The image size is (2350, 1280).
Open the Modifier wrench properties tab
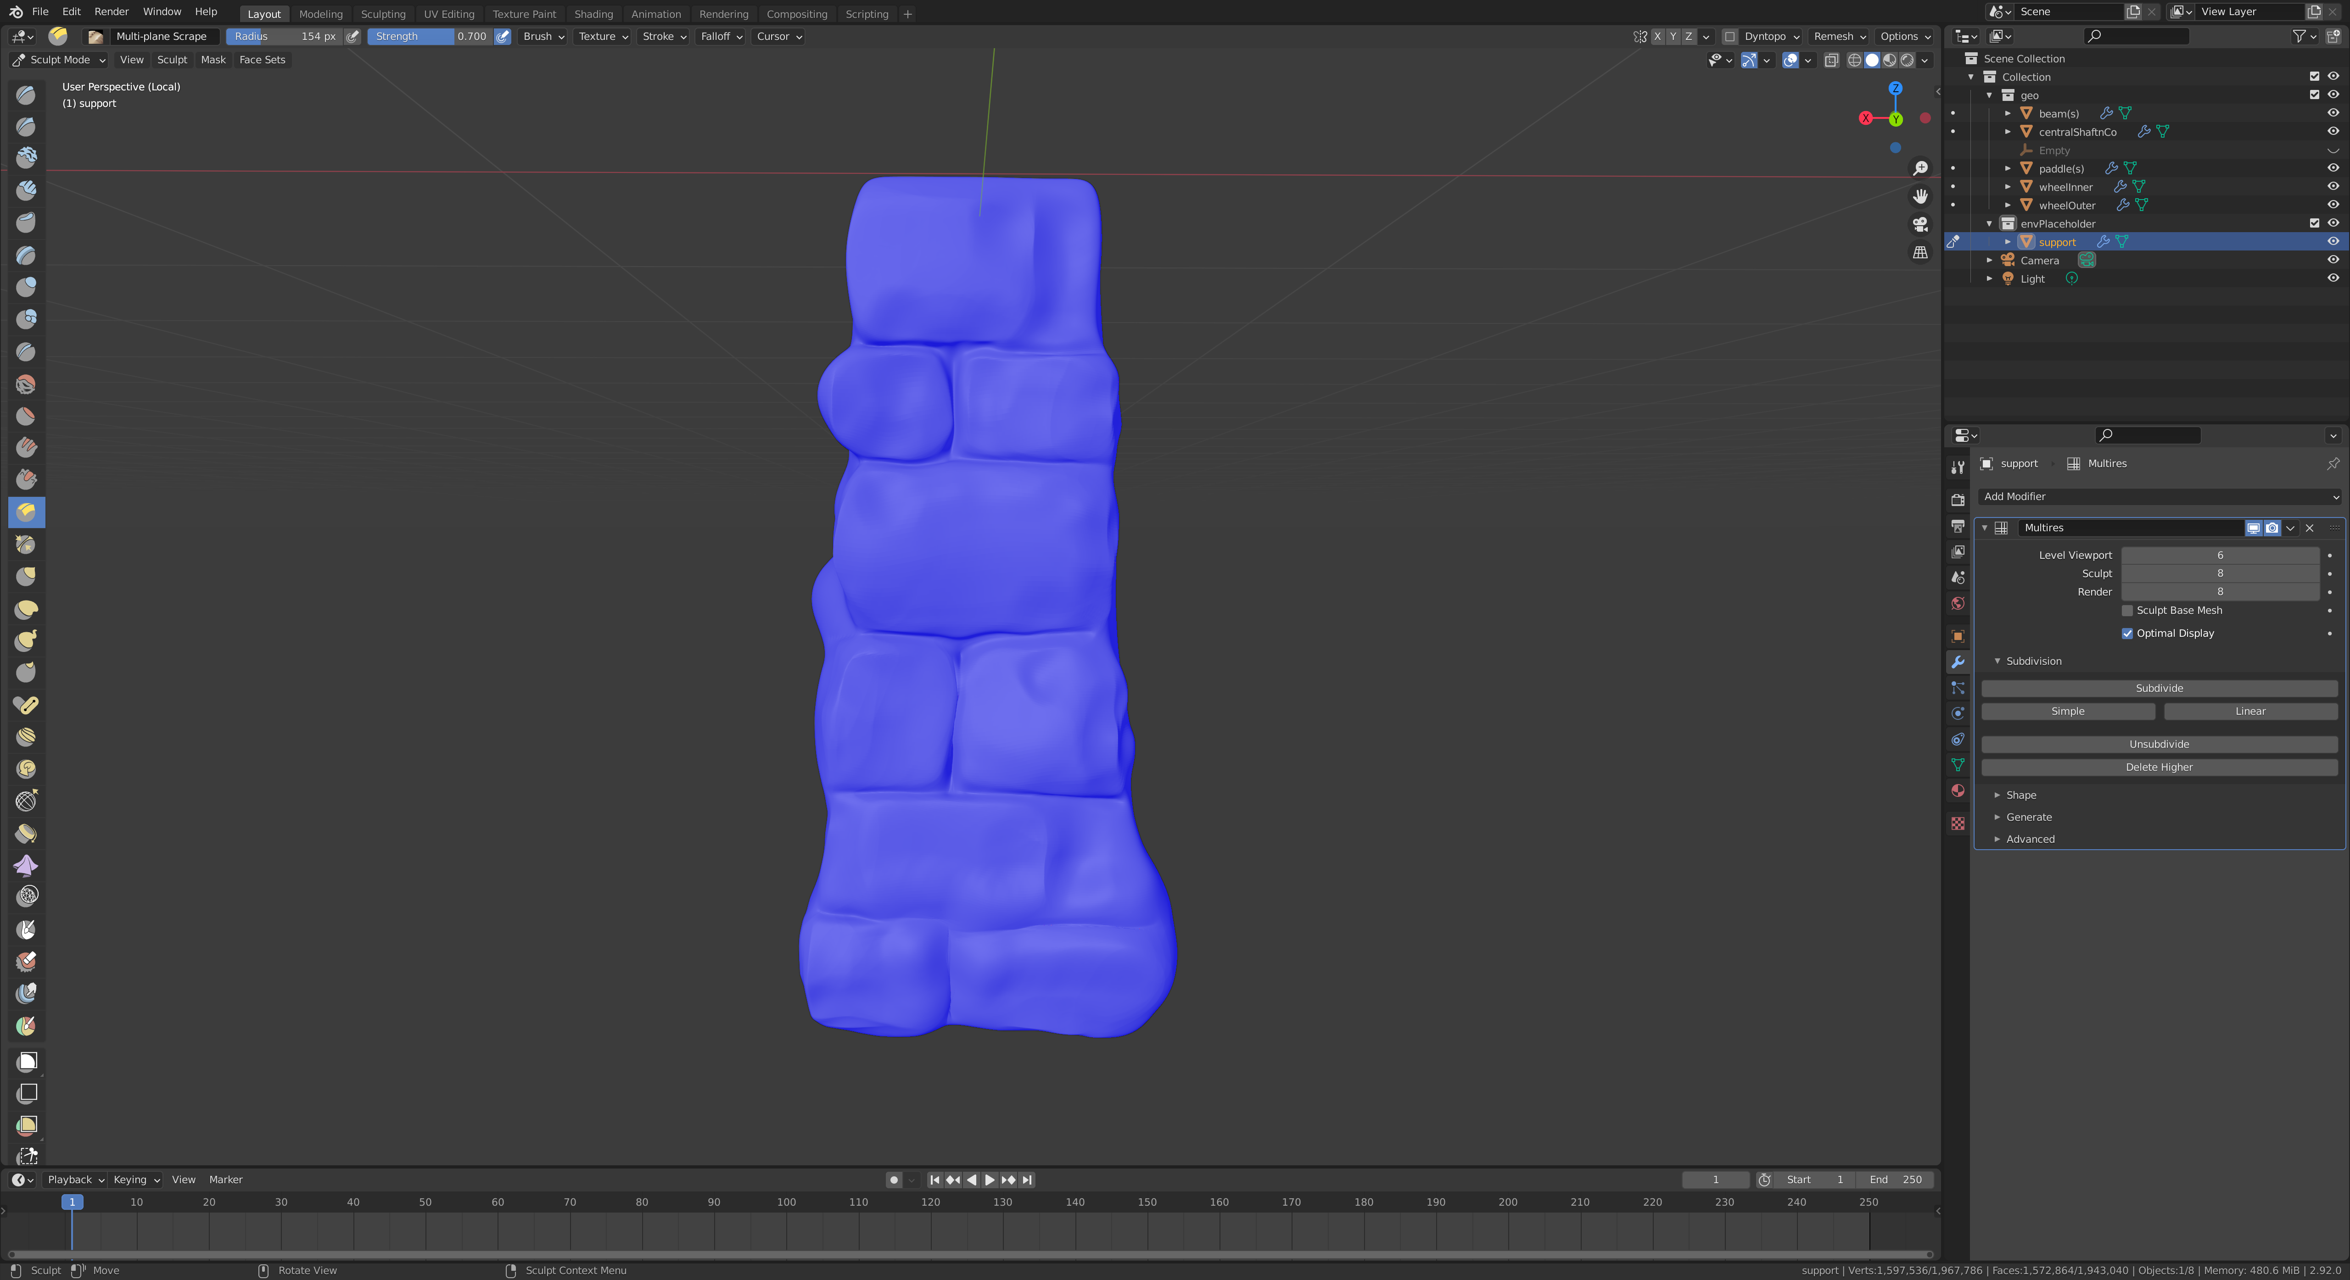[1958, 662]
